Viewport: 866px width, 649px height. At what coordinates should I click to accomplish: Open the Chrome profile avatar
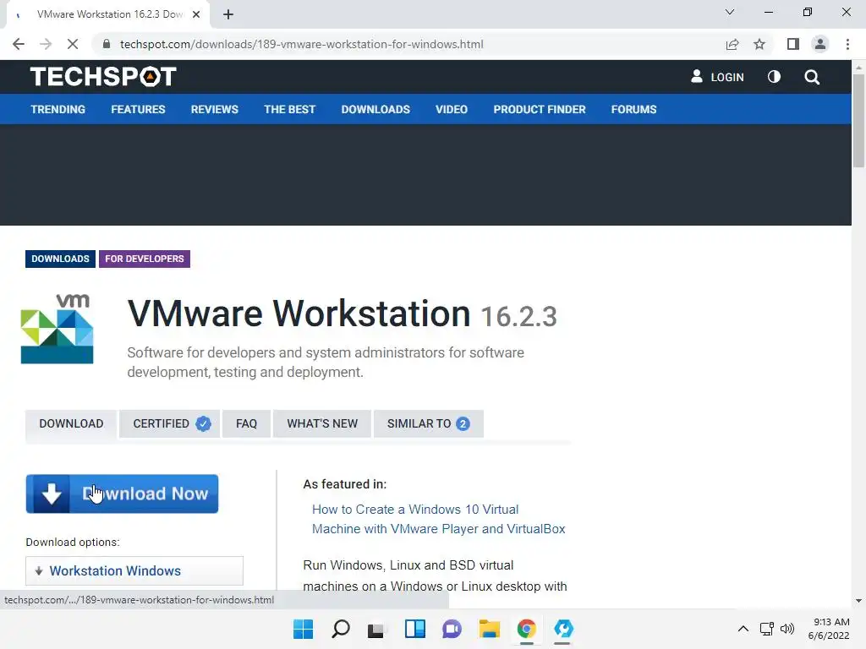click(820, 44)
